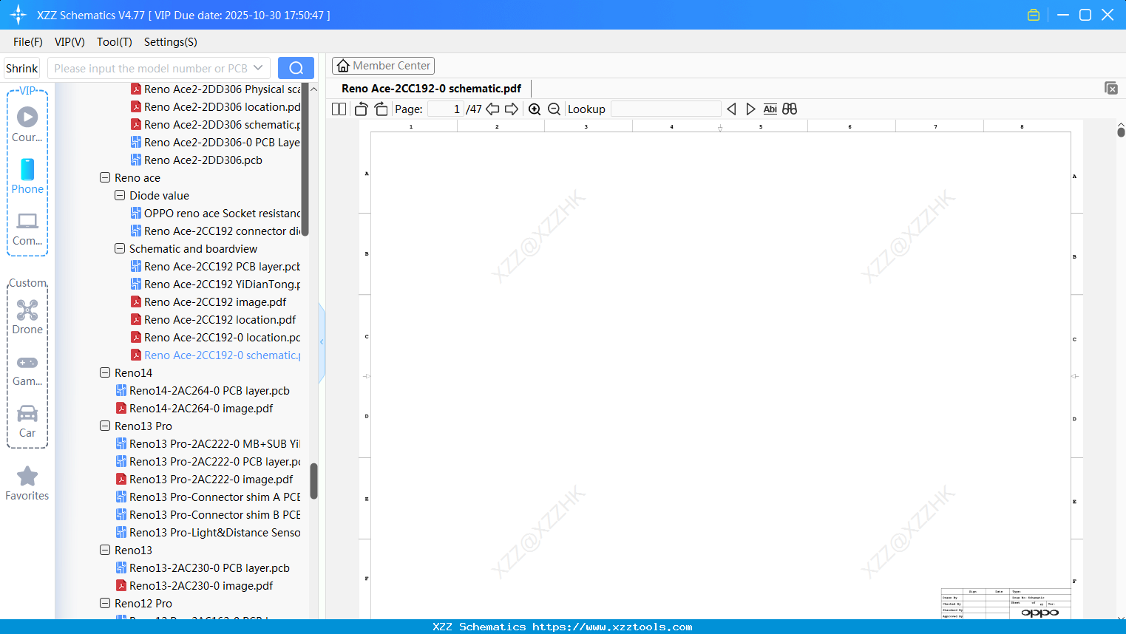The width and height of the screenshot is (1126, 634).
Task: Toggle the two-page split view icon
Action: [339, 109]
